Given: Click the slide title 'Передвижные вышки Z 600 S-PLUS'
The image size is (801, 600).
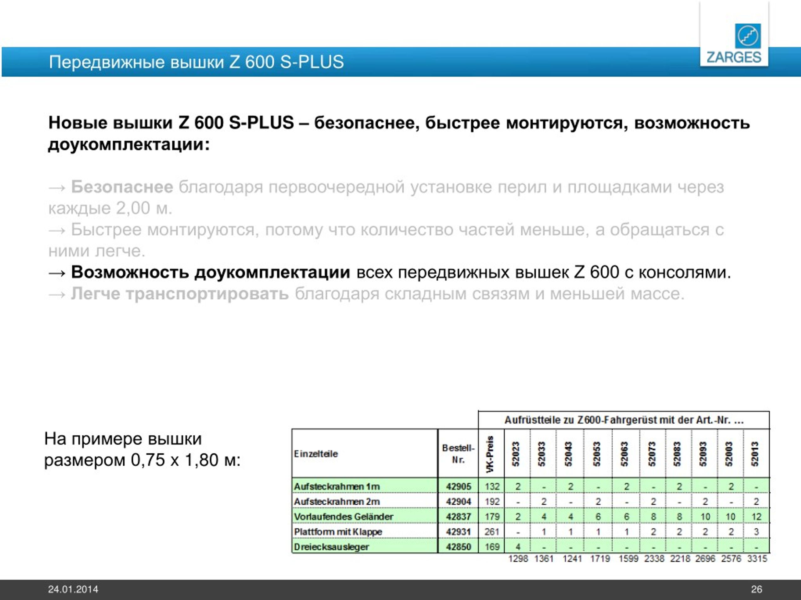Looking at the screenshot, I should [196, 62].
